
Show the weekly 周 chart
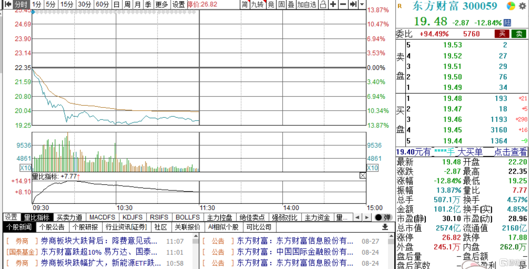tap(128, 5)
